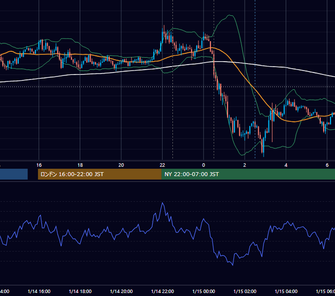
Task: Click the 1/14 20:00 date label
Action: [121, 292]
